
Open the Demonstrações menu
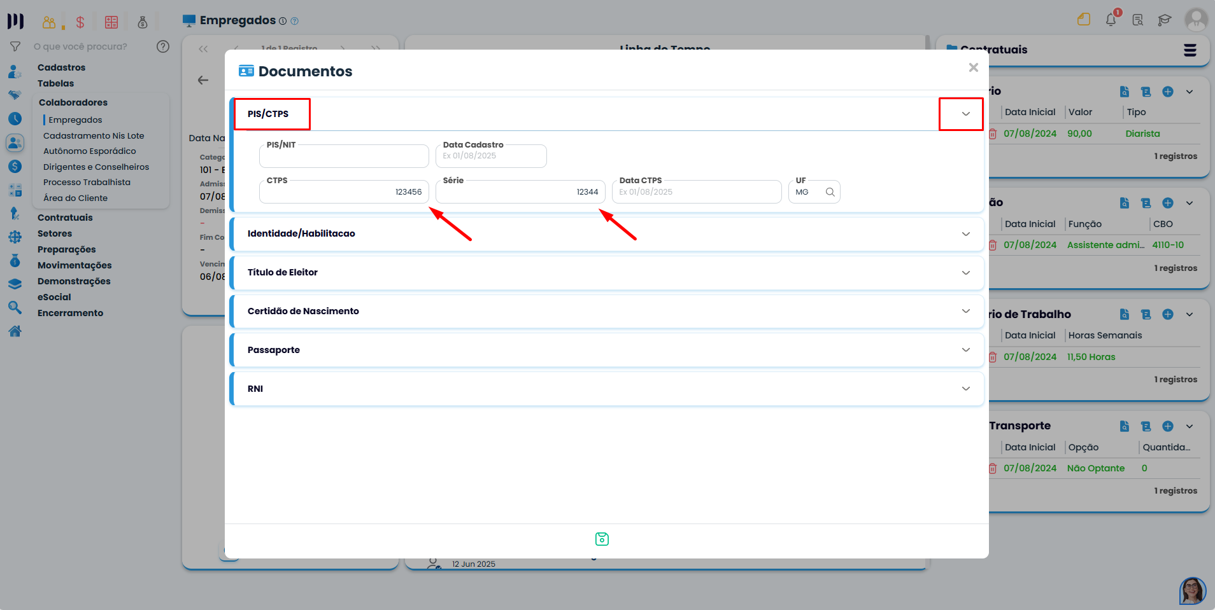[x=74, y=281]
